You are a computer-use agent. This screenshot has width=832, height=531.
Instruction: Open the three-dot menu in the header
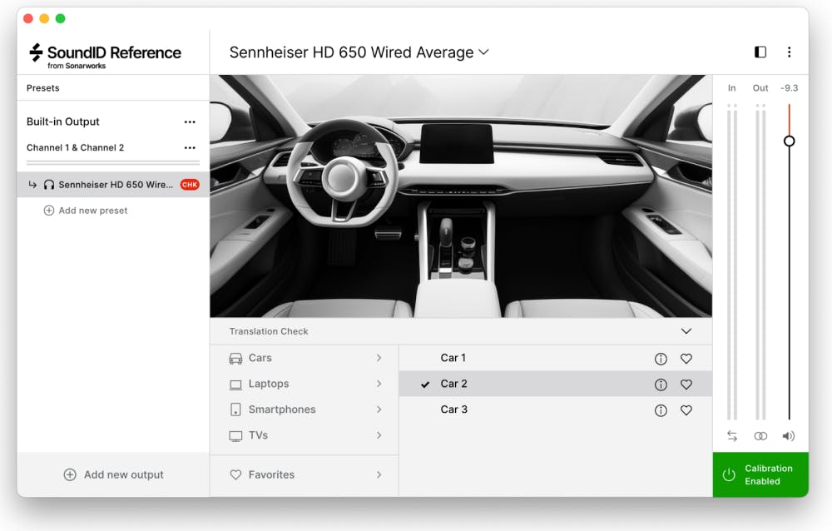[789, 52]
